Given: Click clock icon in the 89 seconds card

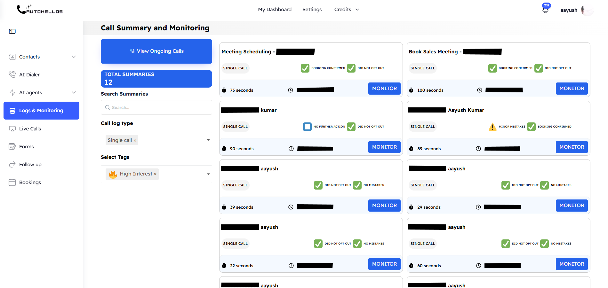Looking at the screenshot, I should point(478,149).
